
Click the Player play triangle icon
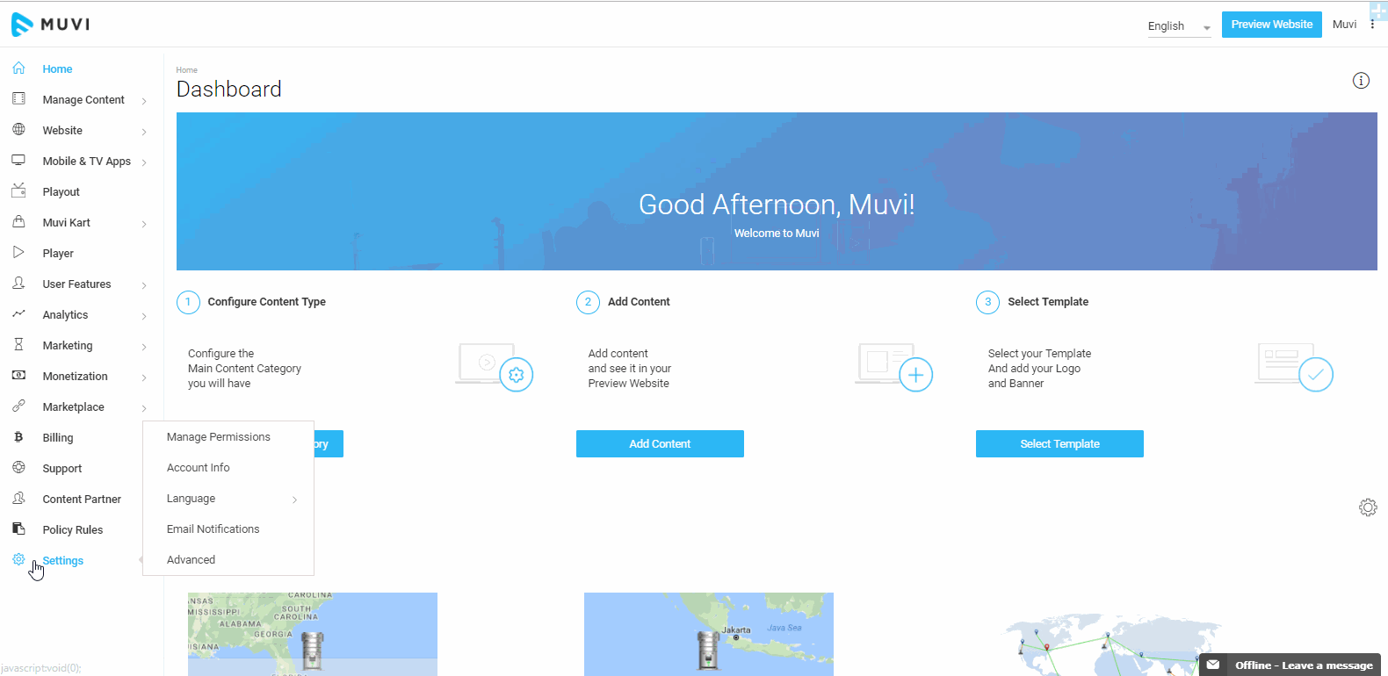tap(18, 252)
